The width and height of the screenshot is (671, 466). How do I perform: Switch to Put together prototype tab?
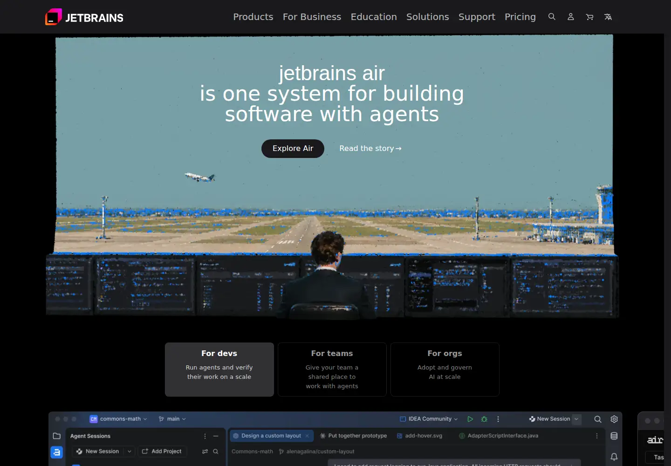(x=353, y=436)
